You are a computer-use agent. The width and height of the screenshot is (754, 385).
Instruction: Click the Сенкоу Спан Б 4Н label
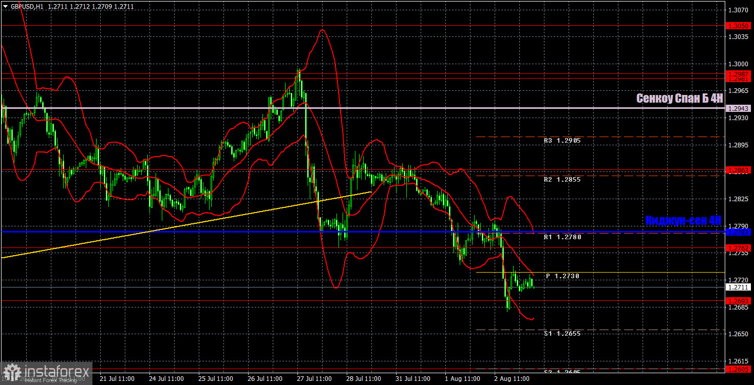point(680,98)
